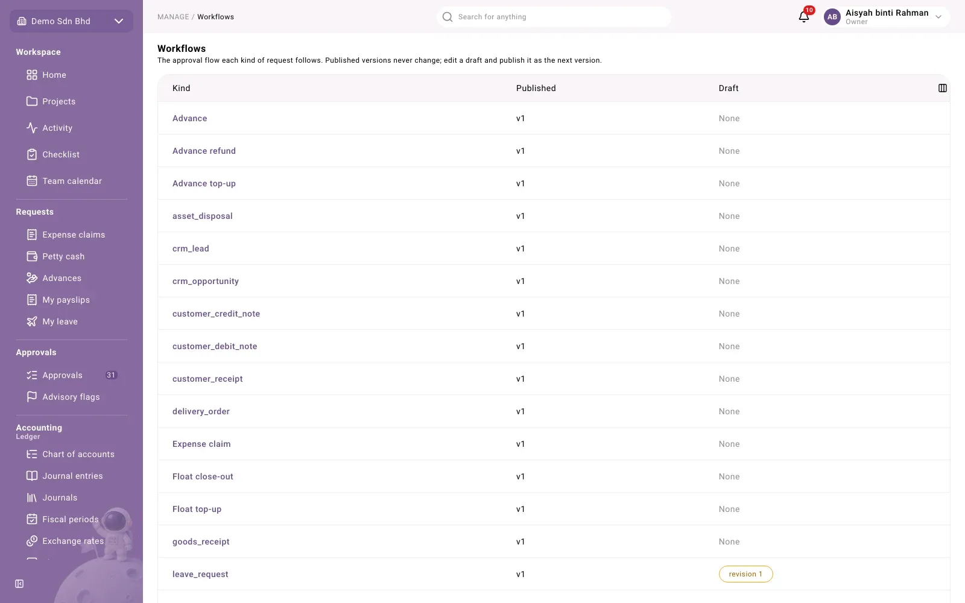Click the My leave plane icon
The width and height of the screenshot is (965, 603).
click(32, 321)
